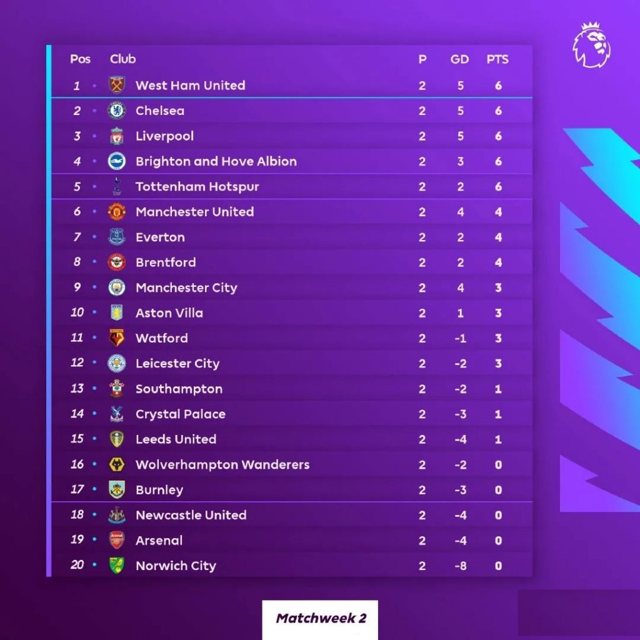
Task: Click the Brighton and Hove Albion badge
Action: 117,161
